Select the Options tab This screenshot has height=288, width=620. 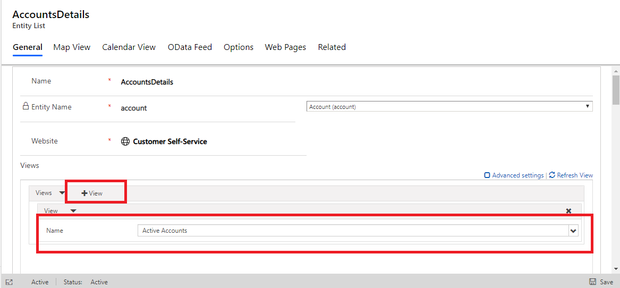238,47
